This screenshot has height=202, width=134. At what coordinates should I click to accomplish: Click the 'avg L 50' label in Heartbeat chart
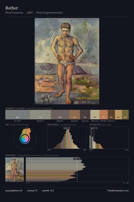click(x=77, y=159)
